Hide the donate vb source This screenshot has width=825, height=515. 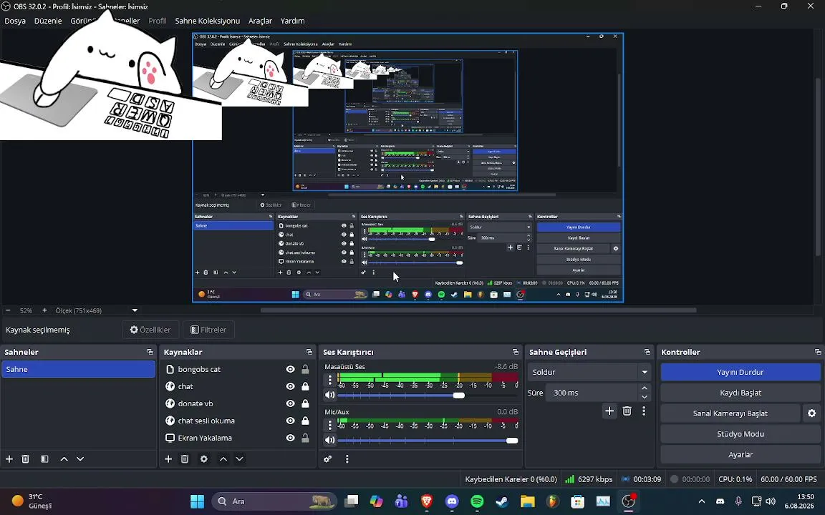291,403
